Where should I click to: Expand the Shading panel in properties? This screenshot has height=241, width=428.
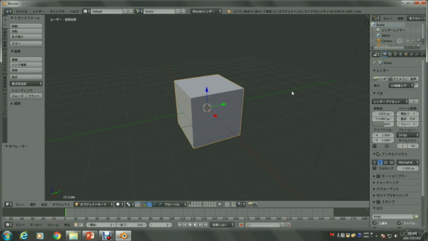coord(387,183)
